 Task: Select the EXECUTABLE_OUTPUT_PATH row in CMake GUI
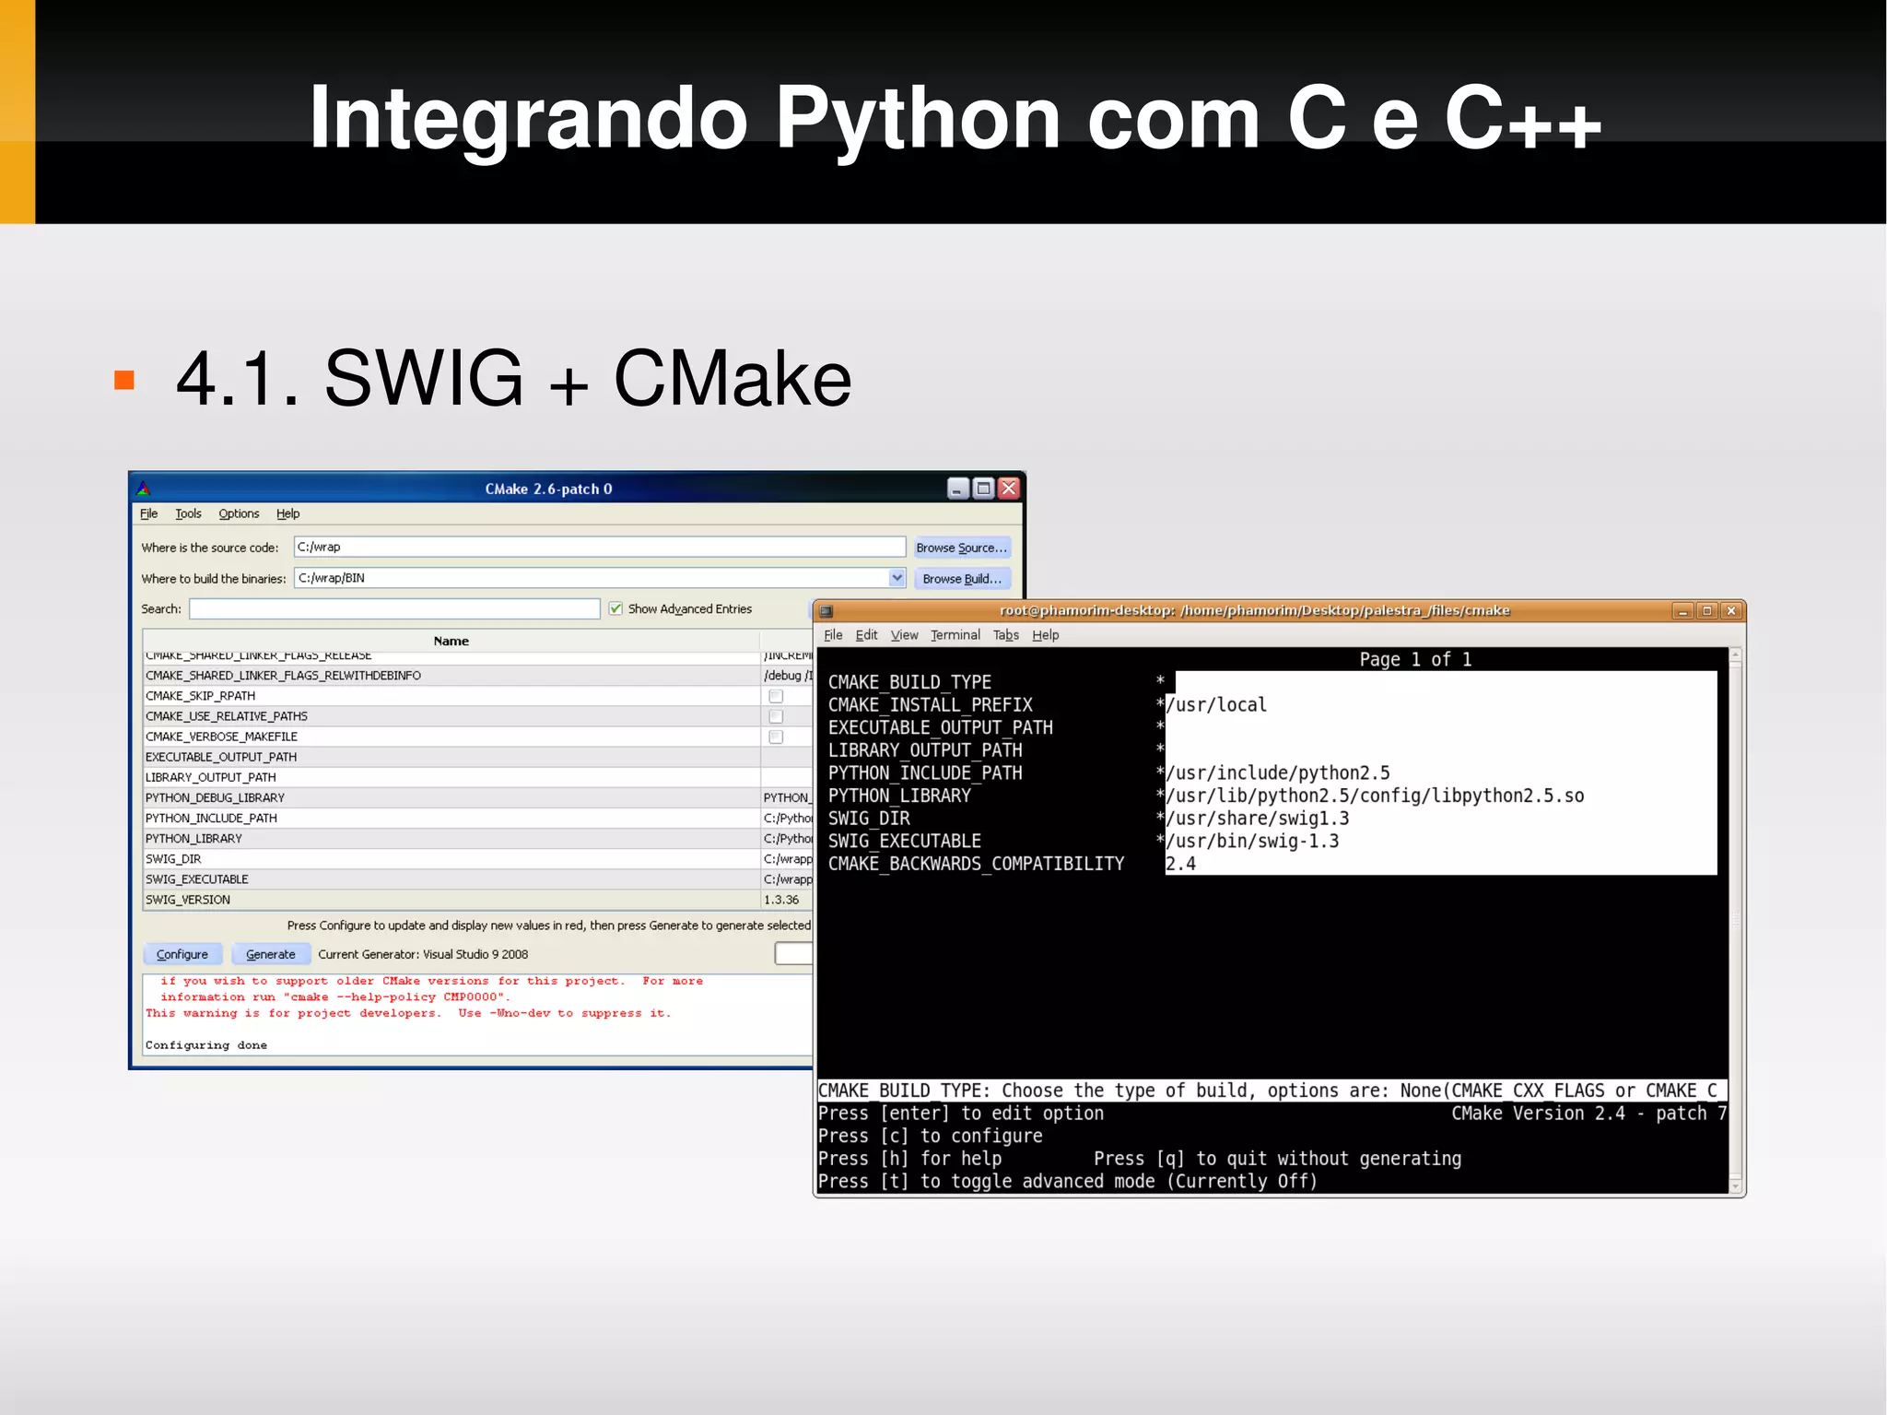(x=477, y=757)
